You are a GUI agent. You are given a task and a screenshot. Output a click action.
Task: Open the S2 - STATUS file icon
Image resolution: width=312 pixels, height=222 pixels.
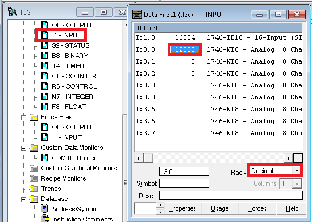tap(45, 45)
